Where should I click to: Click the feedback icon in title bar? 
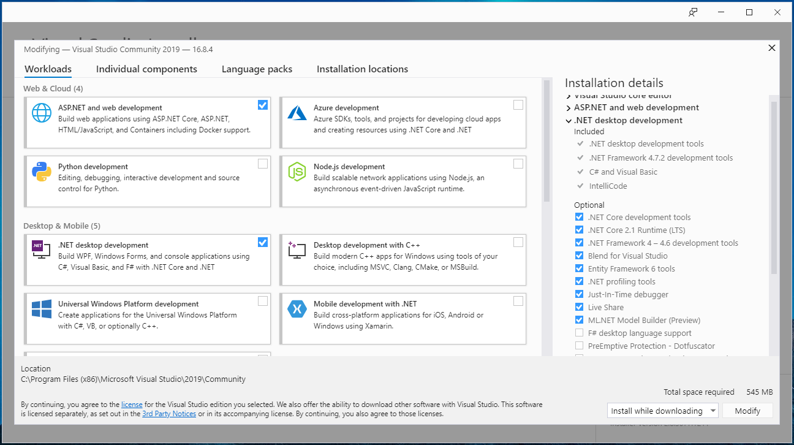693,12
